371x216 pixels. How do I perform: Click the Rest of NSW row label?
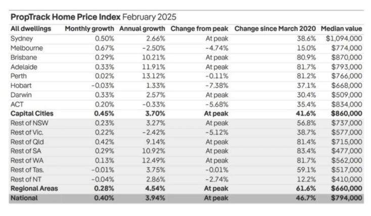[29, 123]
